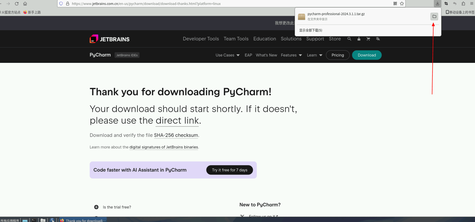Click the QR code icon in address bar

395,4
